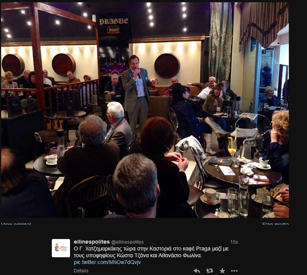Click the white boots in the photo
This screenshot has width=307, height=275.
click(213, 133)
